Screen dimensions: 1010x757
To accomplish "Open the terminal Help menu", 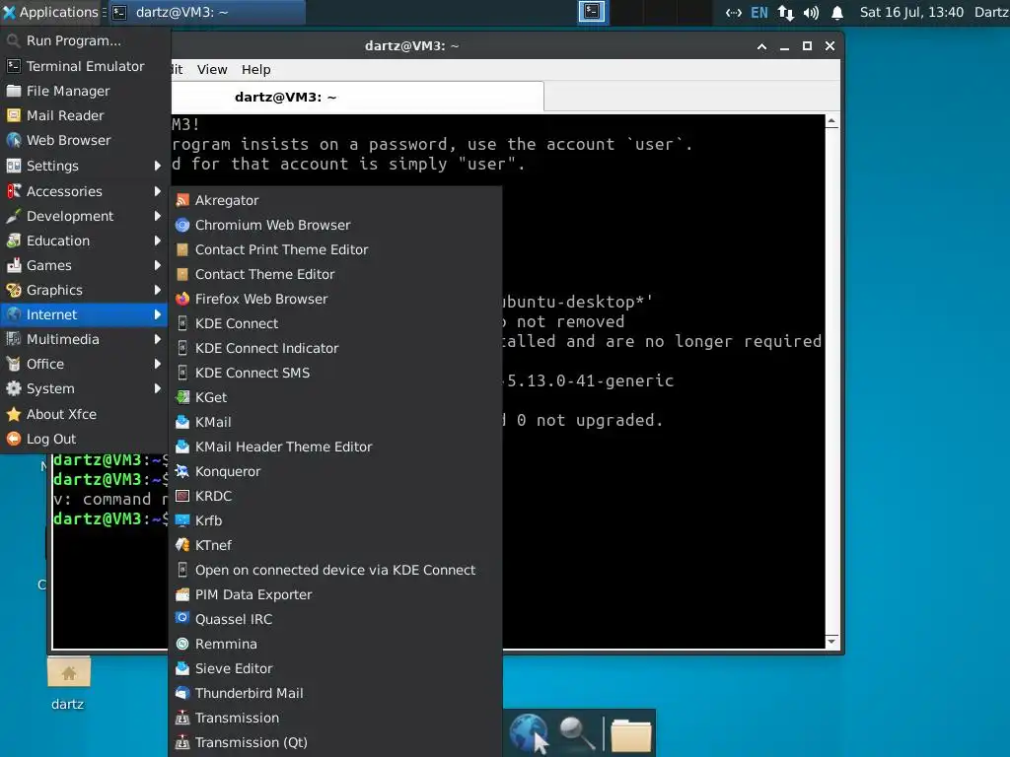I will [255, 70].
